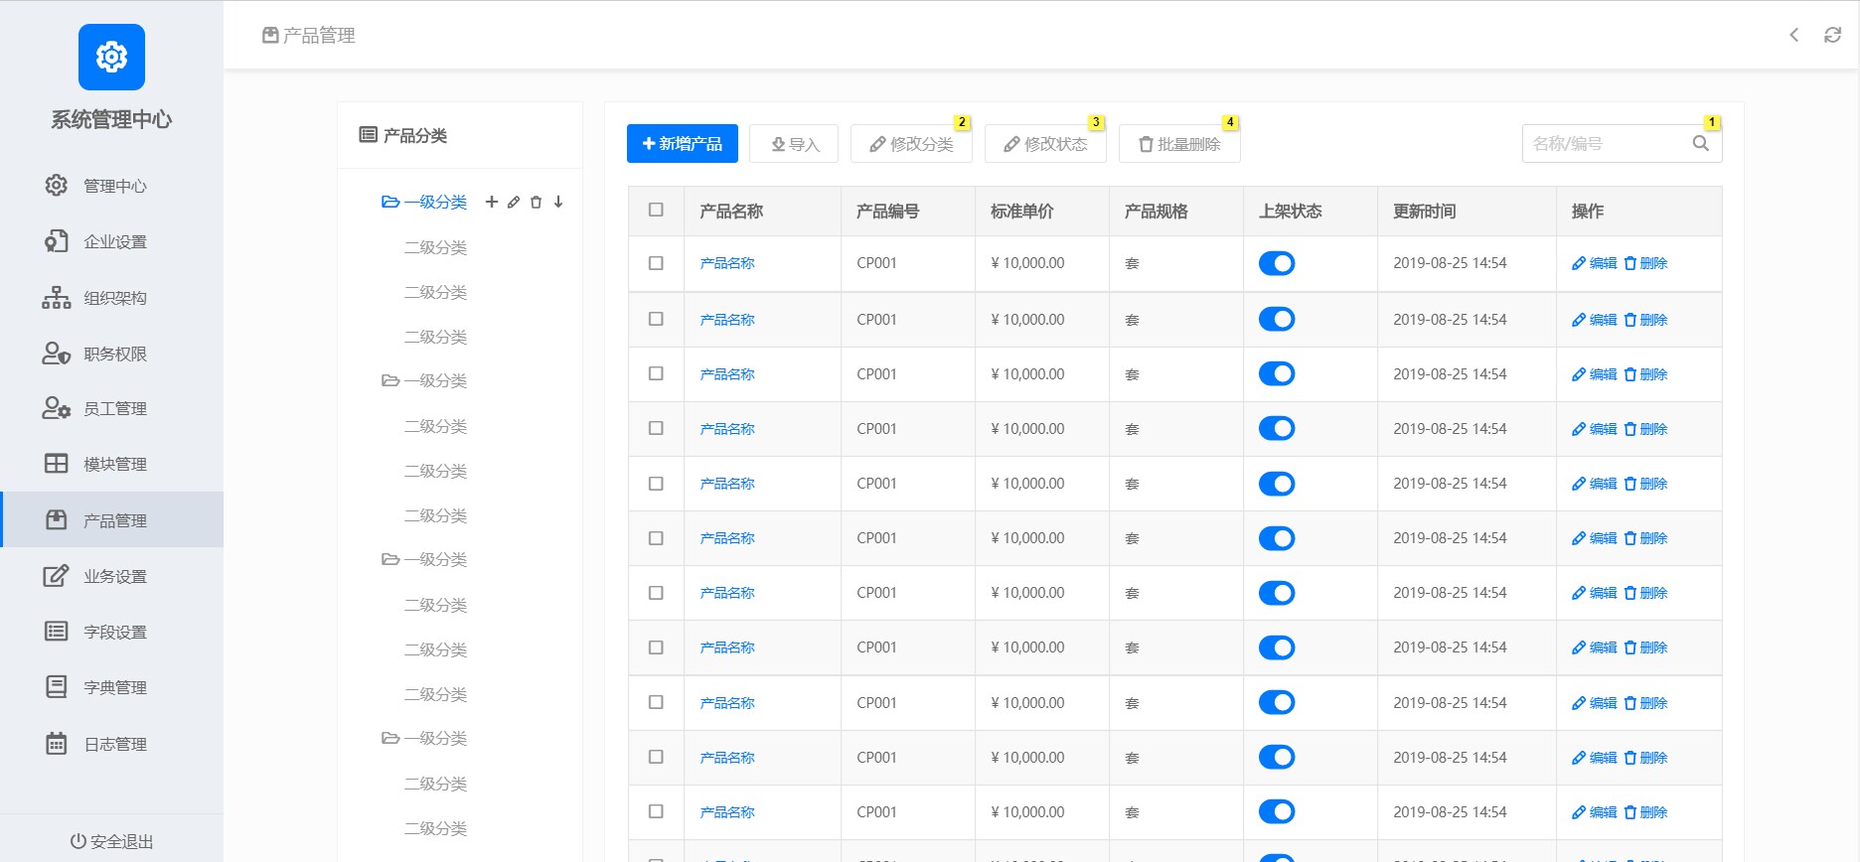
Task: Click the 模块管理 grid icon
Action: 57,464
